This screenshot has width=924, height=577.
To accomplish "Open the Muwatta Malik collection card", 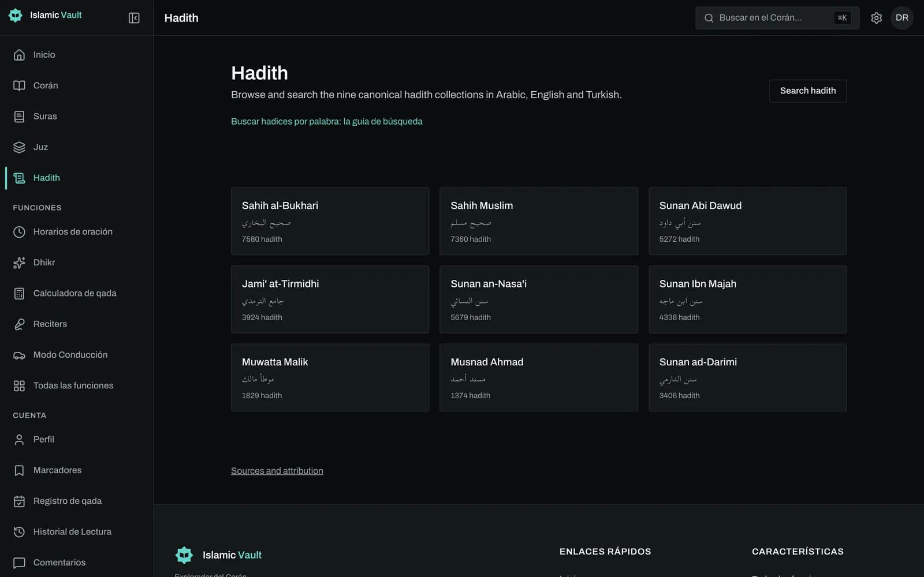I will tap(330, 377).
